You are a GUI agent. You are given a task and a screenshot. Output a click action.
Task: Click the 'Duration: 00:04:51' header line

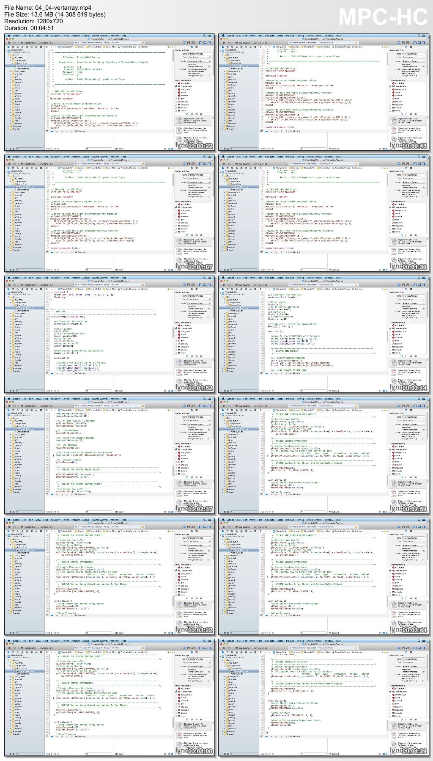(x=29, y=28)
